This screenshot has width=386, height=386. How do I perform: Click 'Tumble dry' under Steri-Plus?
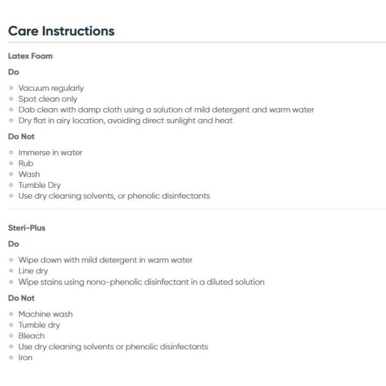pos(39,325)
